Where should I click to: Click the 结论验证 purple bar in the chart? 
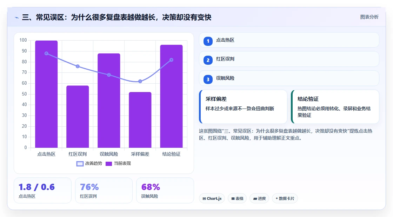click(x=172, y=96)
